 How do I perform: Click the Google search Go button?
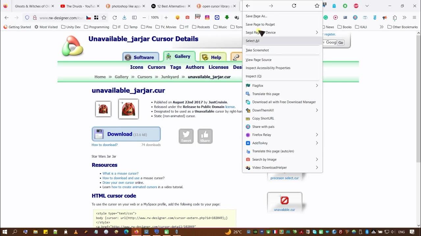coord(341,43)
